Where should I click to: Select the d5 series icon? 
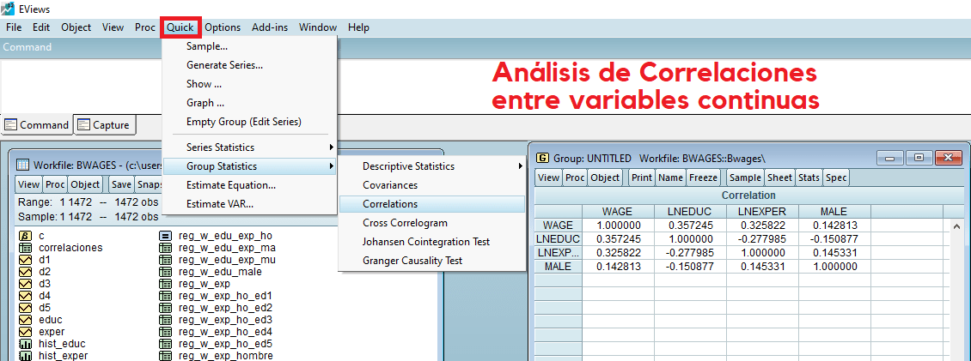pos(26,308)
